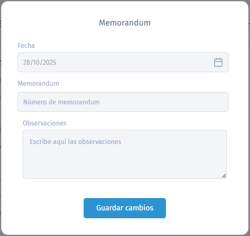Click the Observaciones label
This screenshot has width=250, height=236.
click(x=44, y=123)
